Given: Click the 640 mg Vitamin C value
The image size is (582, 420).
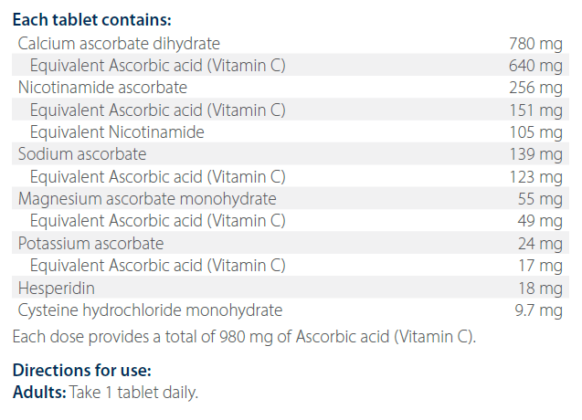Looking at the screenshot, I should (x=535, y=66).
